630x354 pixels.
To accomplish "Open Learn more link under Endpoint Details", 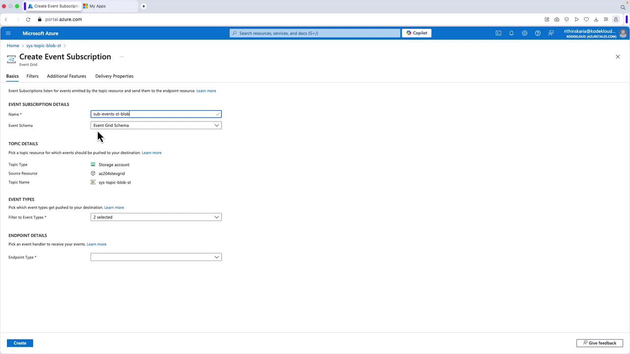I will [96, 244].
